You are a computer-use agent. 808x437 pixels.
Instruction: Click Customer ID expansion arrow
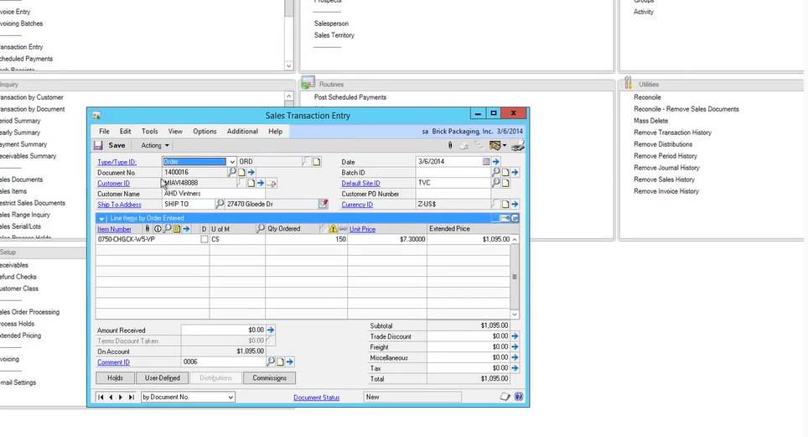point(260,183)
